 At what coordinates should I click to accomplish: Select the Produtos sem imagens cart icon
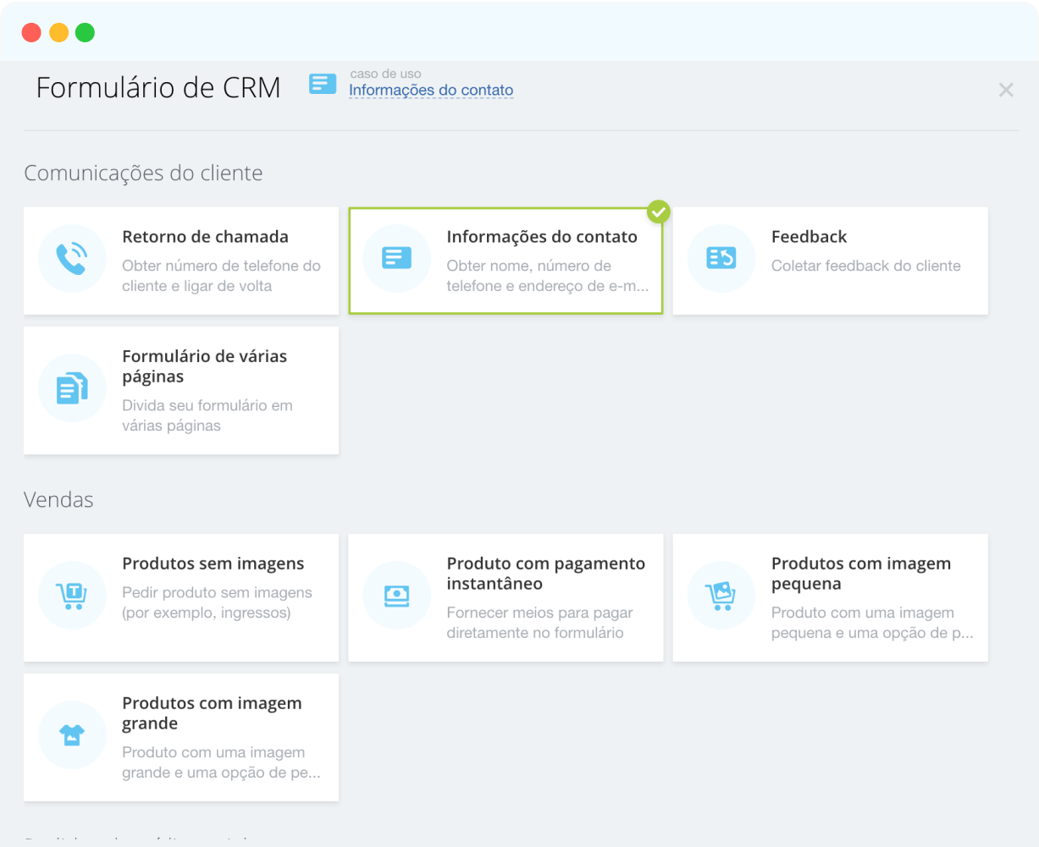coord(72,595)
